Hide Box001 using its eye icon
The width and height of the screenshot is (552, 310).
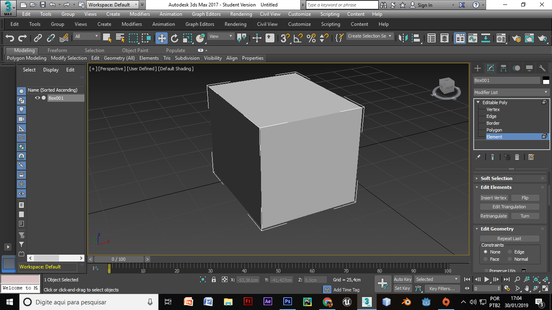point(38,98)
